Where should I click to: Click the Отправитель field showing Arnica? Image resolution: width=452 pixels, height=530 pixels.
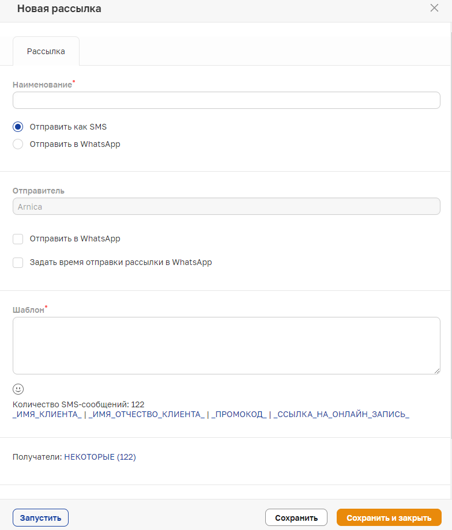(227, 206)
